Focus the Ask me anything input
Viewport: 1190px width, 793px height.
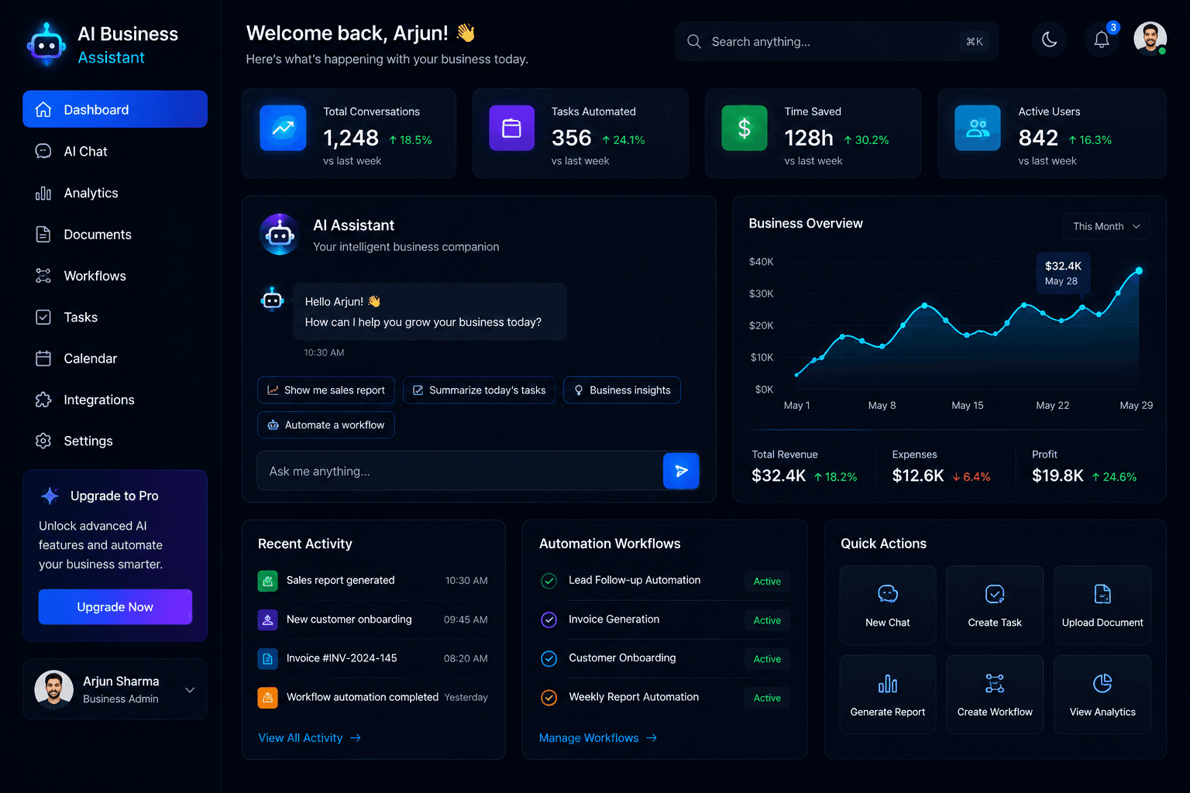(460, 471)
